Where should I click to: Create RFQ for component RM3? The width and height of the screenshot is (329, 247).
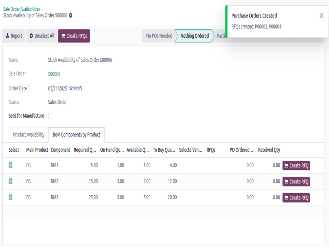point(296,198)
